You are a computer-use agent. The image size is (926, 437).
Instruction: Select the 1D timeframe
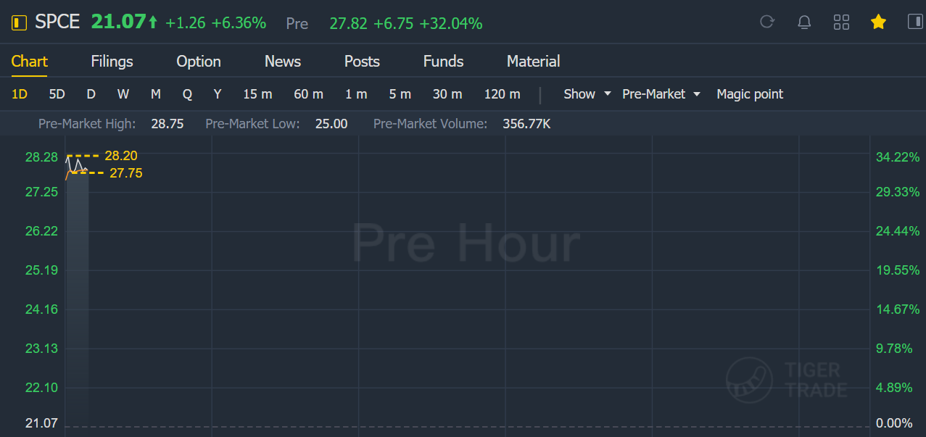coord(20,94)
